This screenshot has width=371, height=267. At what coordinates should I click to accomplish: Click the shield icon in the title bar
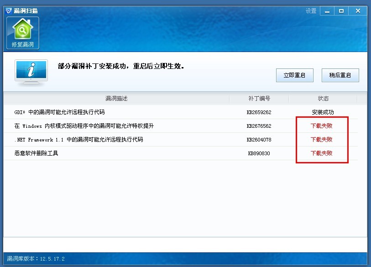click(x=8, y=10)
